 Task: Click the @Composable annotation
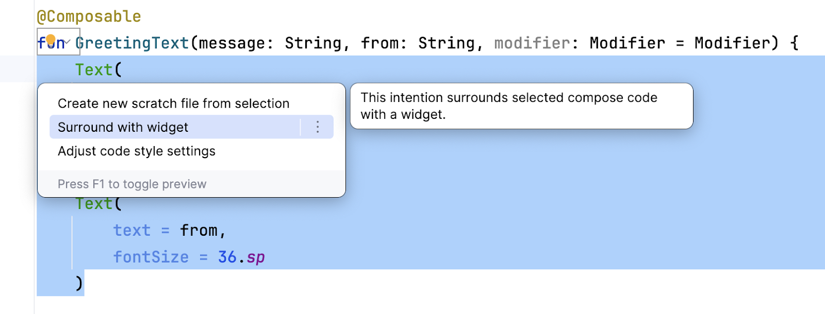pos(89,16)
